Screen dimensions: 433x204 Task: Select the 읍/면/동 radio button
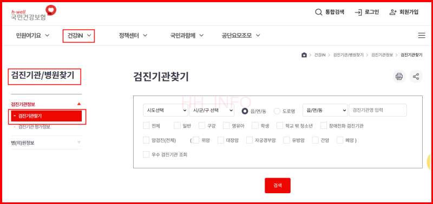[x=245, y=111]
